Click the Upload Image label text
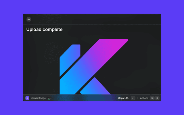This screenshot has height=115, width=184. 38,98
